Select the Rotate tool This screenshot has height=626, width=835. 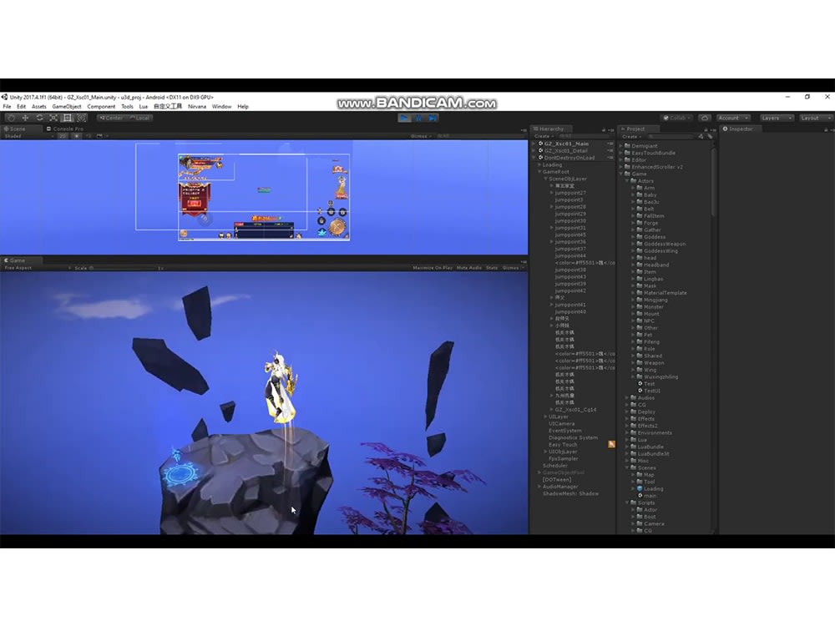[38, 118]
